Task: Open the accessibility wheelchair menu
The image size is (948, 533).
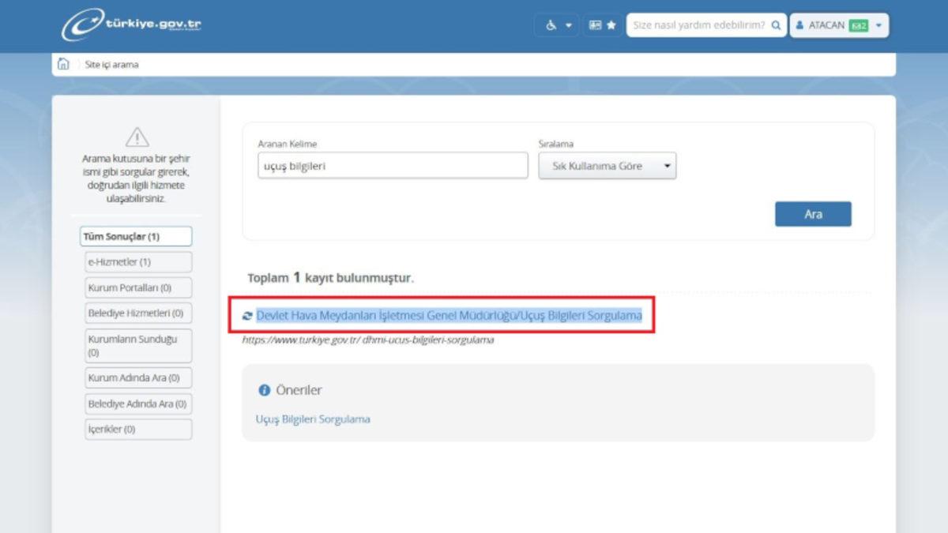Action: click(x=557, y=25)
